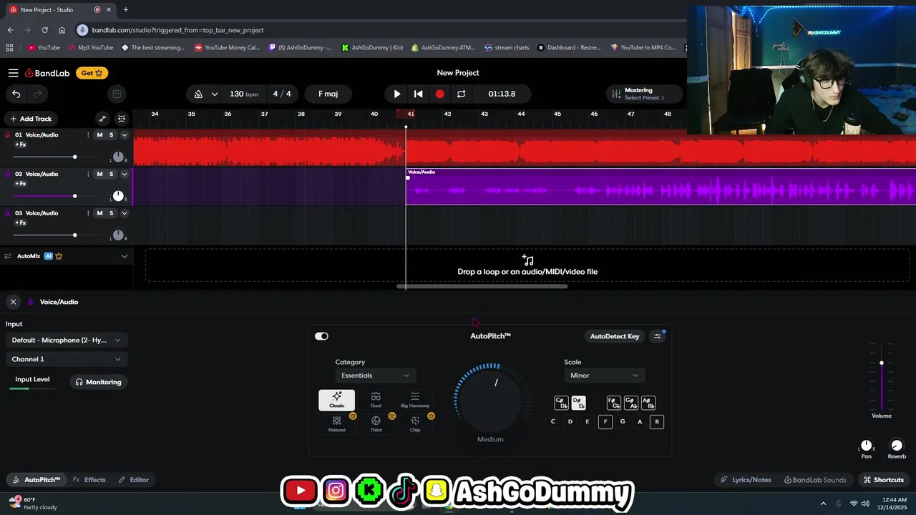Toggle headphone Monitoring
This screenshot has height=515, width=916.
pyautogui.click(x=99, y=382)
